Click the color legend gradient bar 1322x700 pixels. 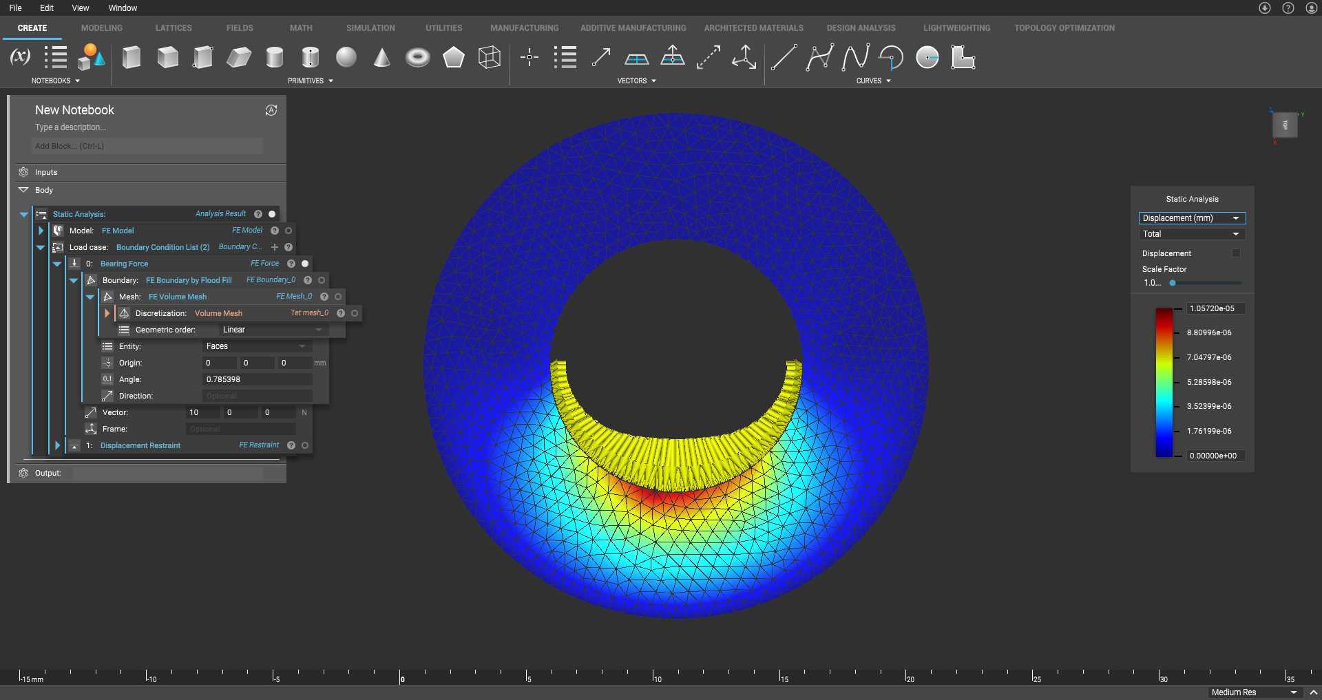coord(1164,382)
